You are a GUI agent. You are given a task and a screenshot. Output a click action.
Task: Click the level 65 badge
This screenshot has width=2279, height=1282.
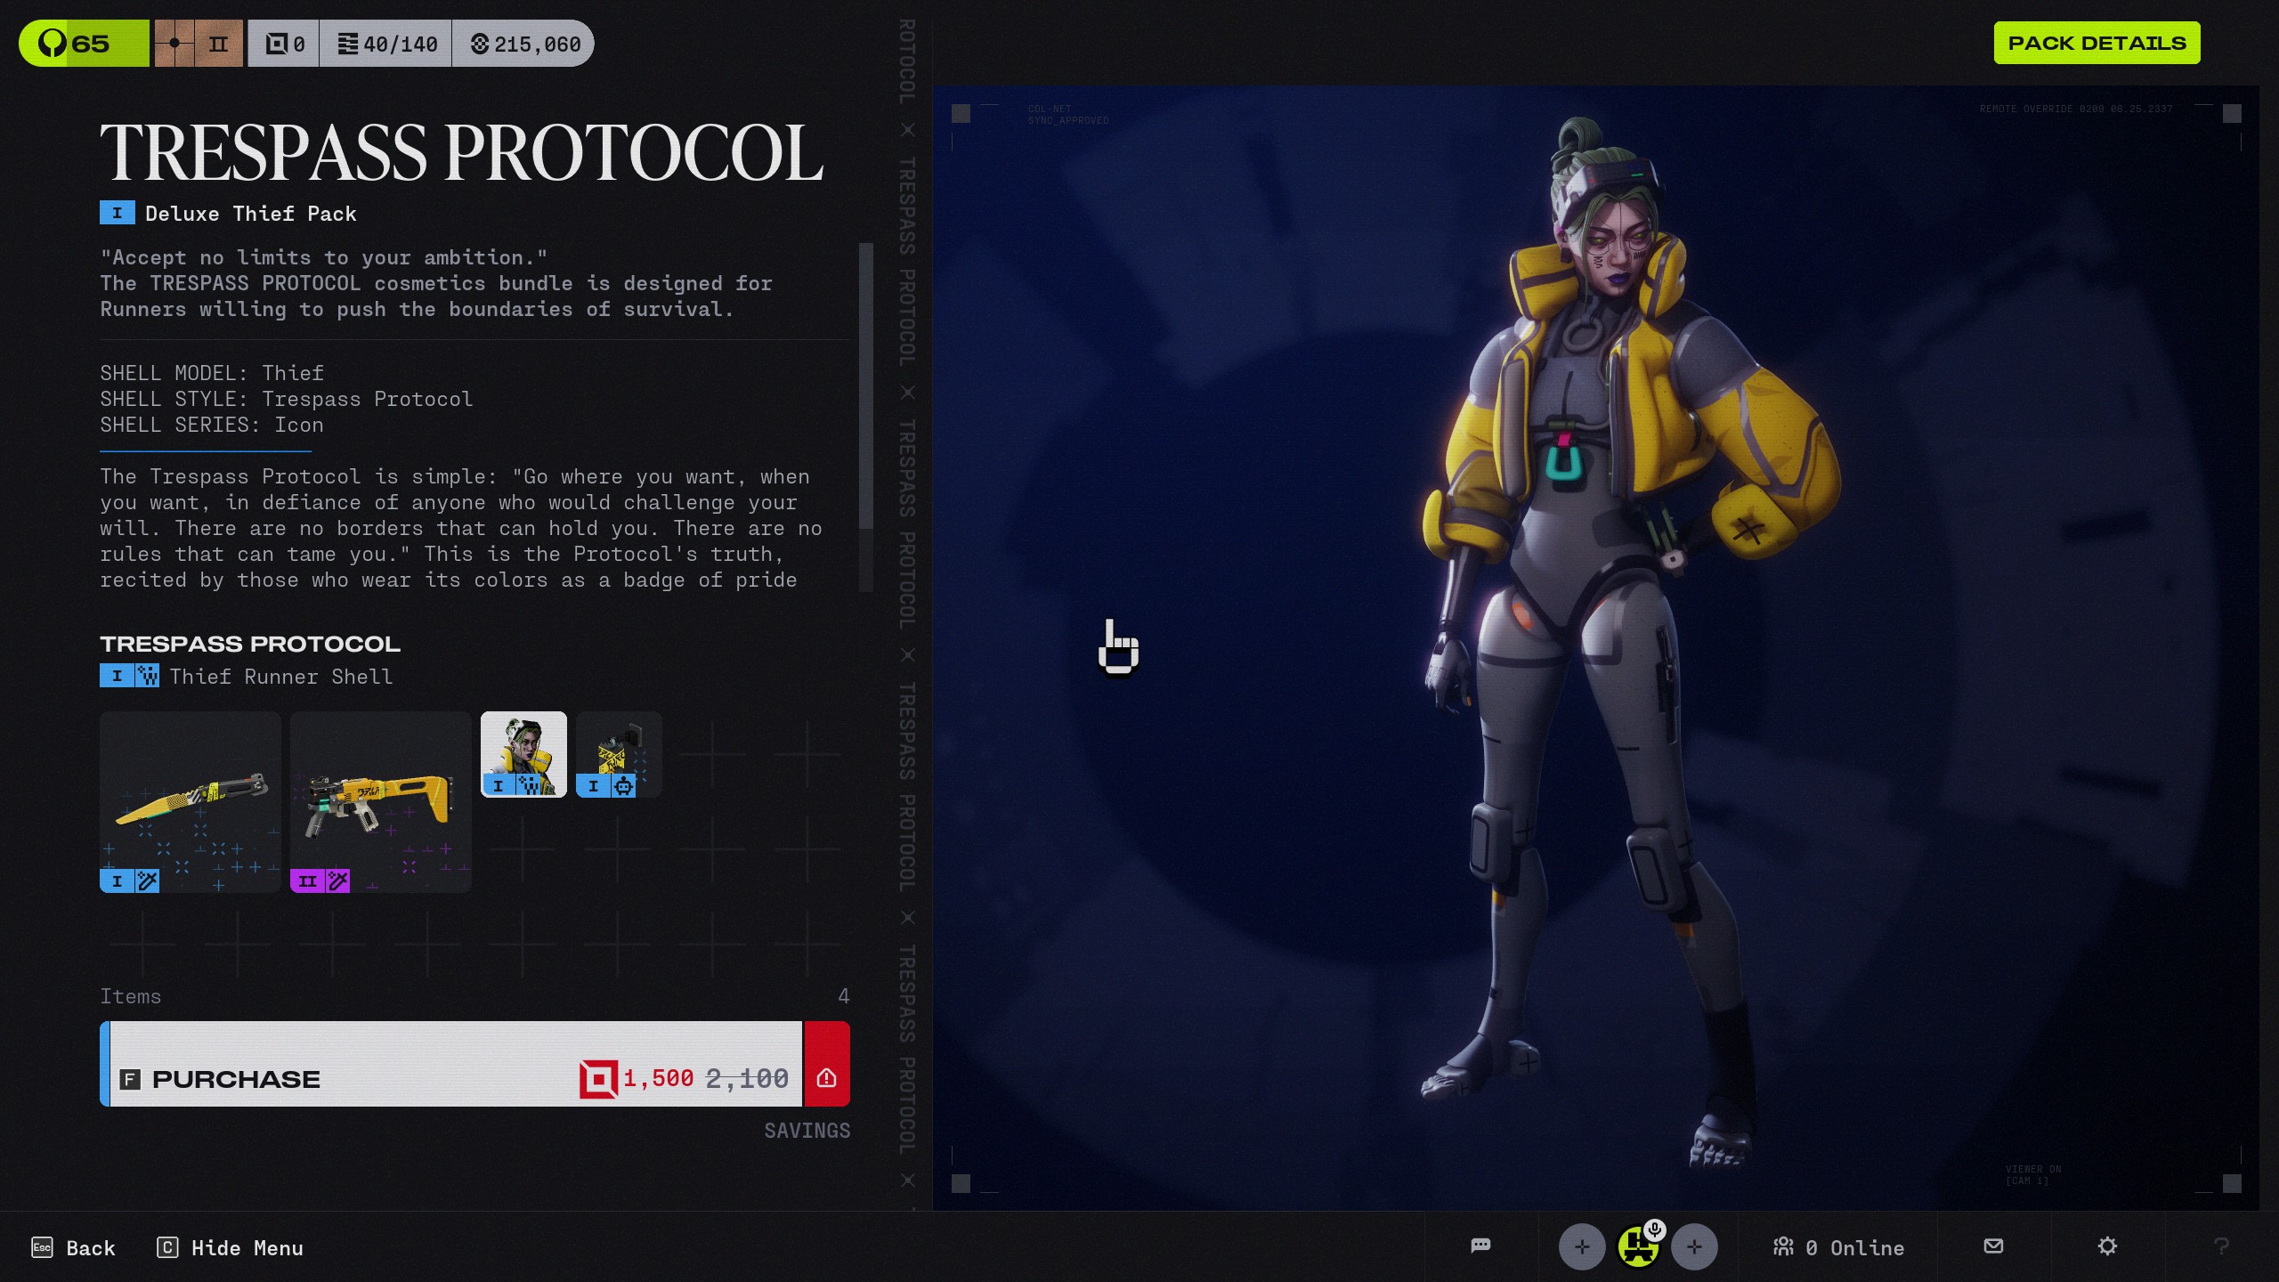point(84,44)
